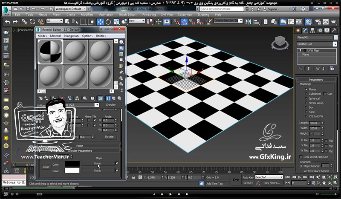The image size is (341, 199).
Task: Click the Redo arrow in main toolbar
Action: point(15,22)
